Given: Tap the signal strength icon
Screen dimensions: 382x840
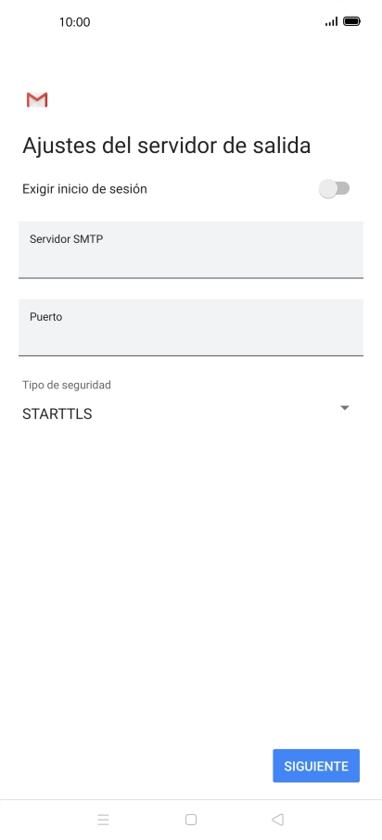Looking at the screenshot, I should coord(331,21).
